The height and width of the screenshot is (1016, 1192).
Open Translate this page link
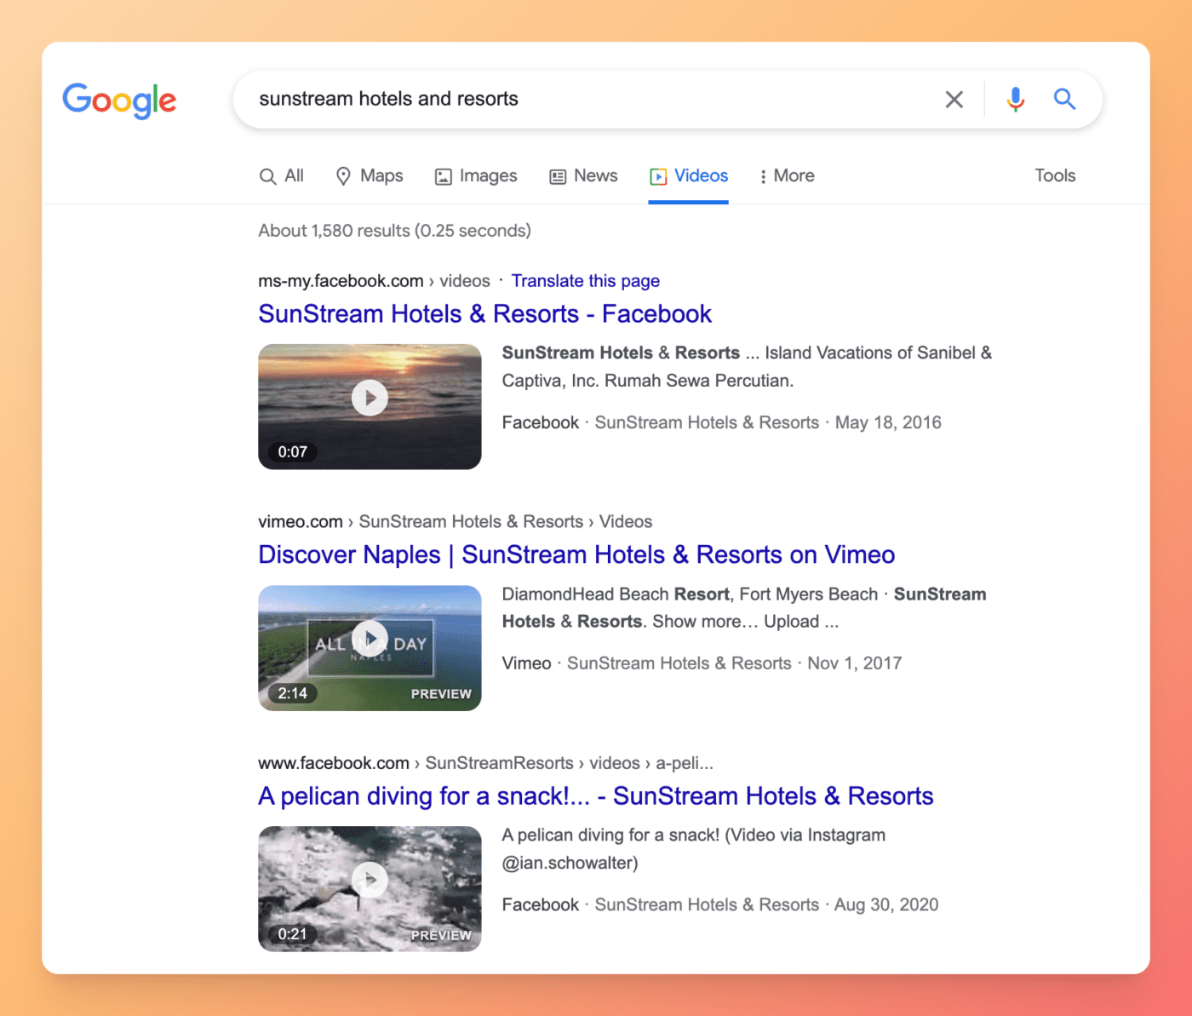[586, 281]
